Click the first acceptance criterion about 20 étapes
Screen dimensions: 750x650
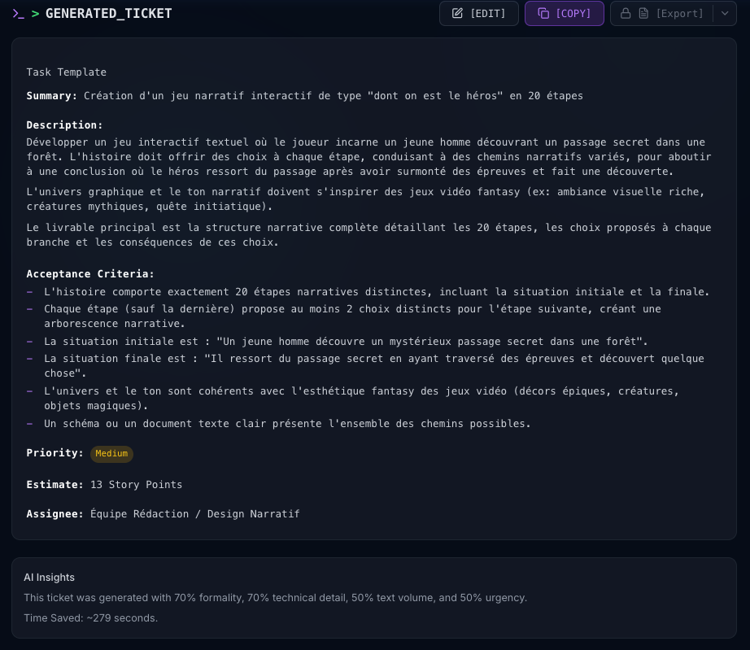(377, 292)
